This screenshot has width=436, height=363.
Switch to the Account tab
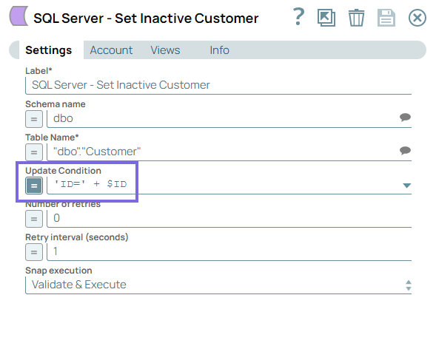pyautogui.click(x=111, y=50)
